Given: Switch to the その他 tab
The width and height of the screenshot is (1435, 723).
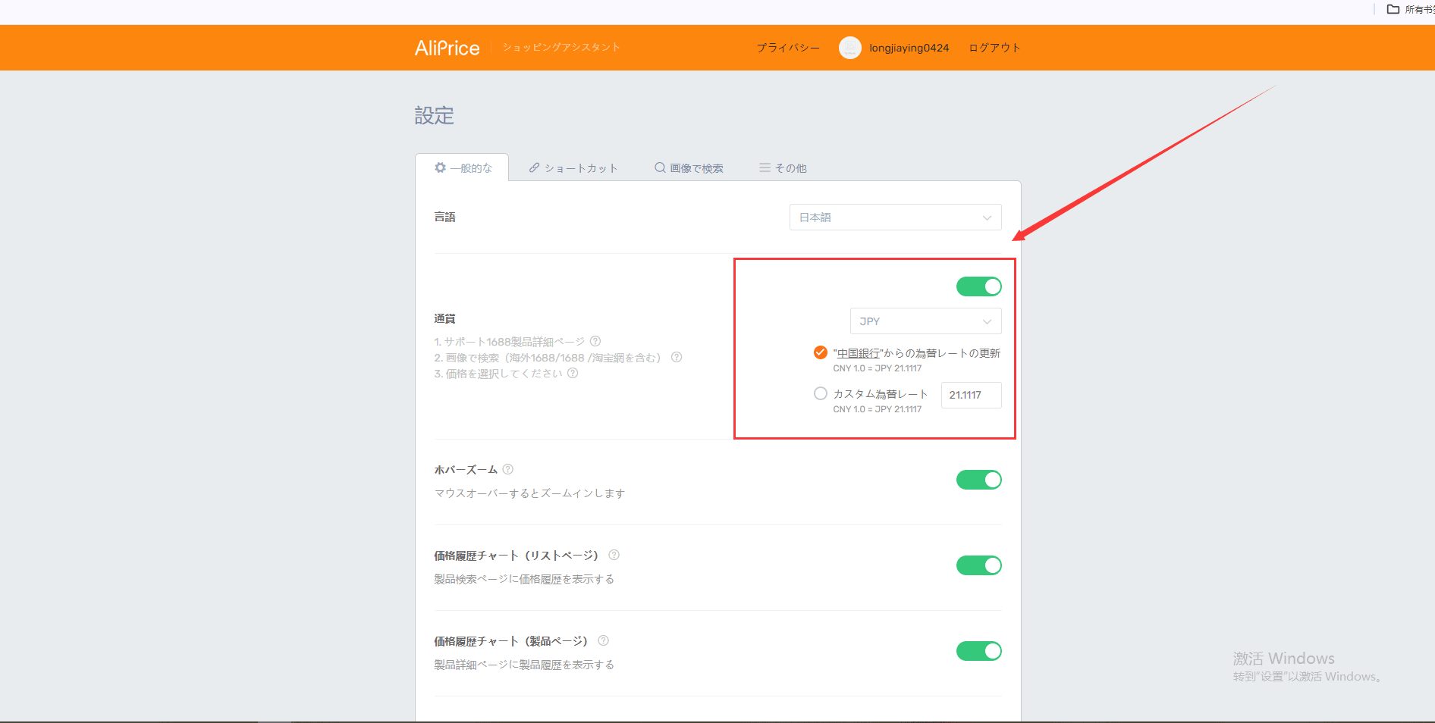Looking at the screenshot, I should pyautogui.click(x=783, y=167).
